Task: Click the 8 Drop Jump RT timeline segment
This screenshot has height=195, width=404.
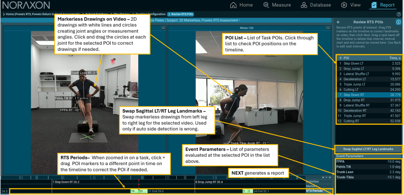Action: (209, 182)
